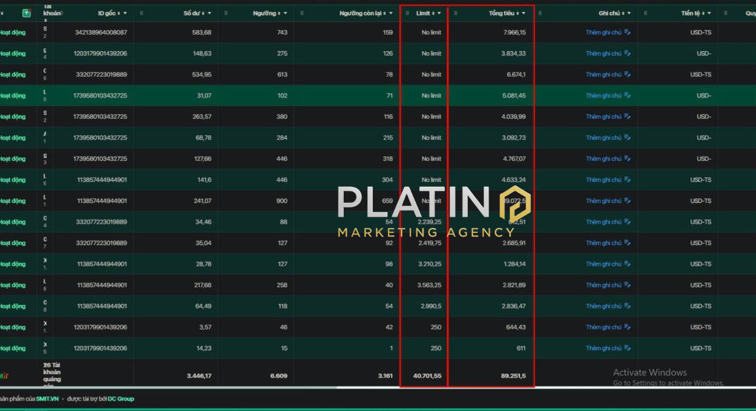This screenshot has width=756, height=411.
Task: Sort by the Số dư column sort icon
Action: click(x=203, y=13)
